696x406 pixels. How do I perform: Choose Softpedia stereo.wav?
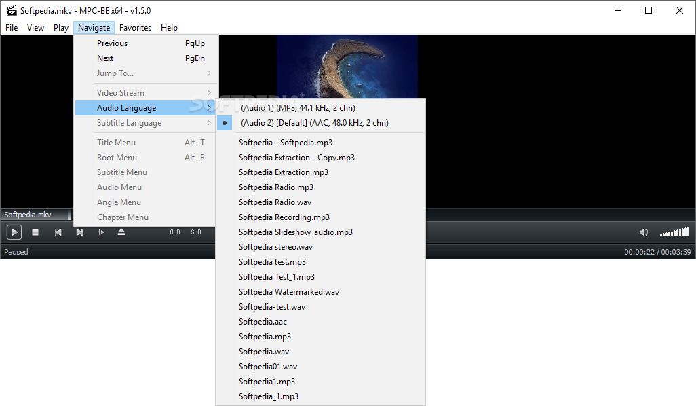coord(320,247)
